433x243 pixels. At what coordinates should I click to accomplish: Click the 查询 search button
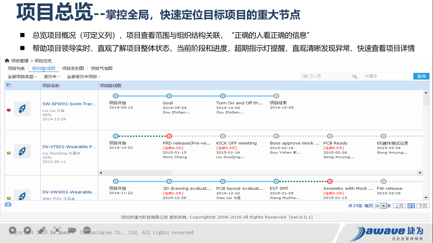pos(421,76)
